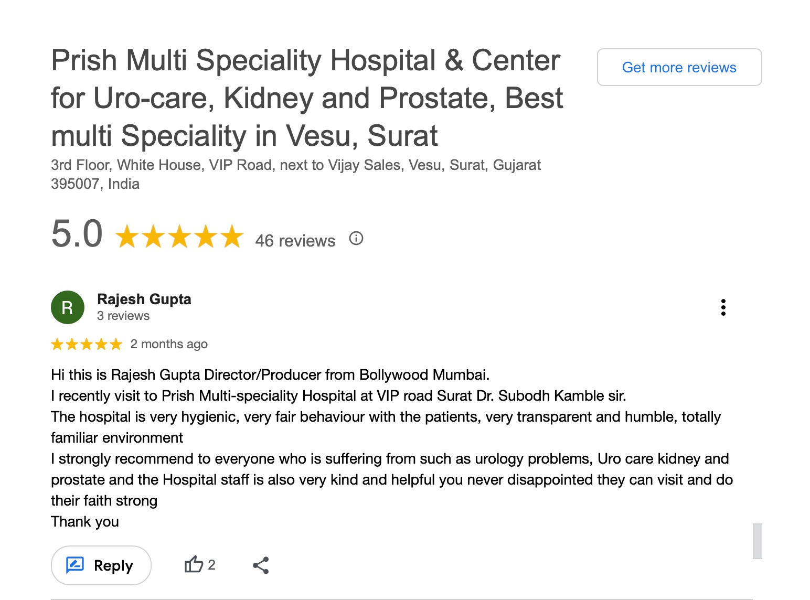Click the small five-star rating on the review
The height and width of the screenshot is (600, 810).
click(x=87, y=345)
